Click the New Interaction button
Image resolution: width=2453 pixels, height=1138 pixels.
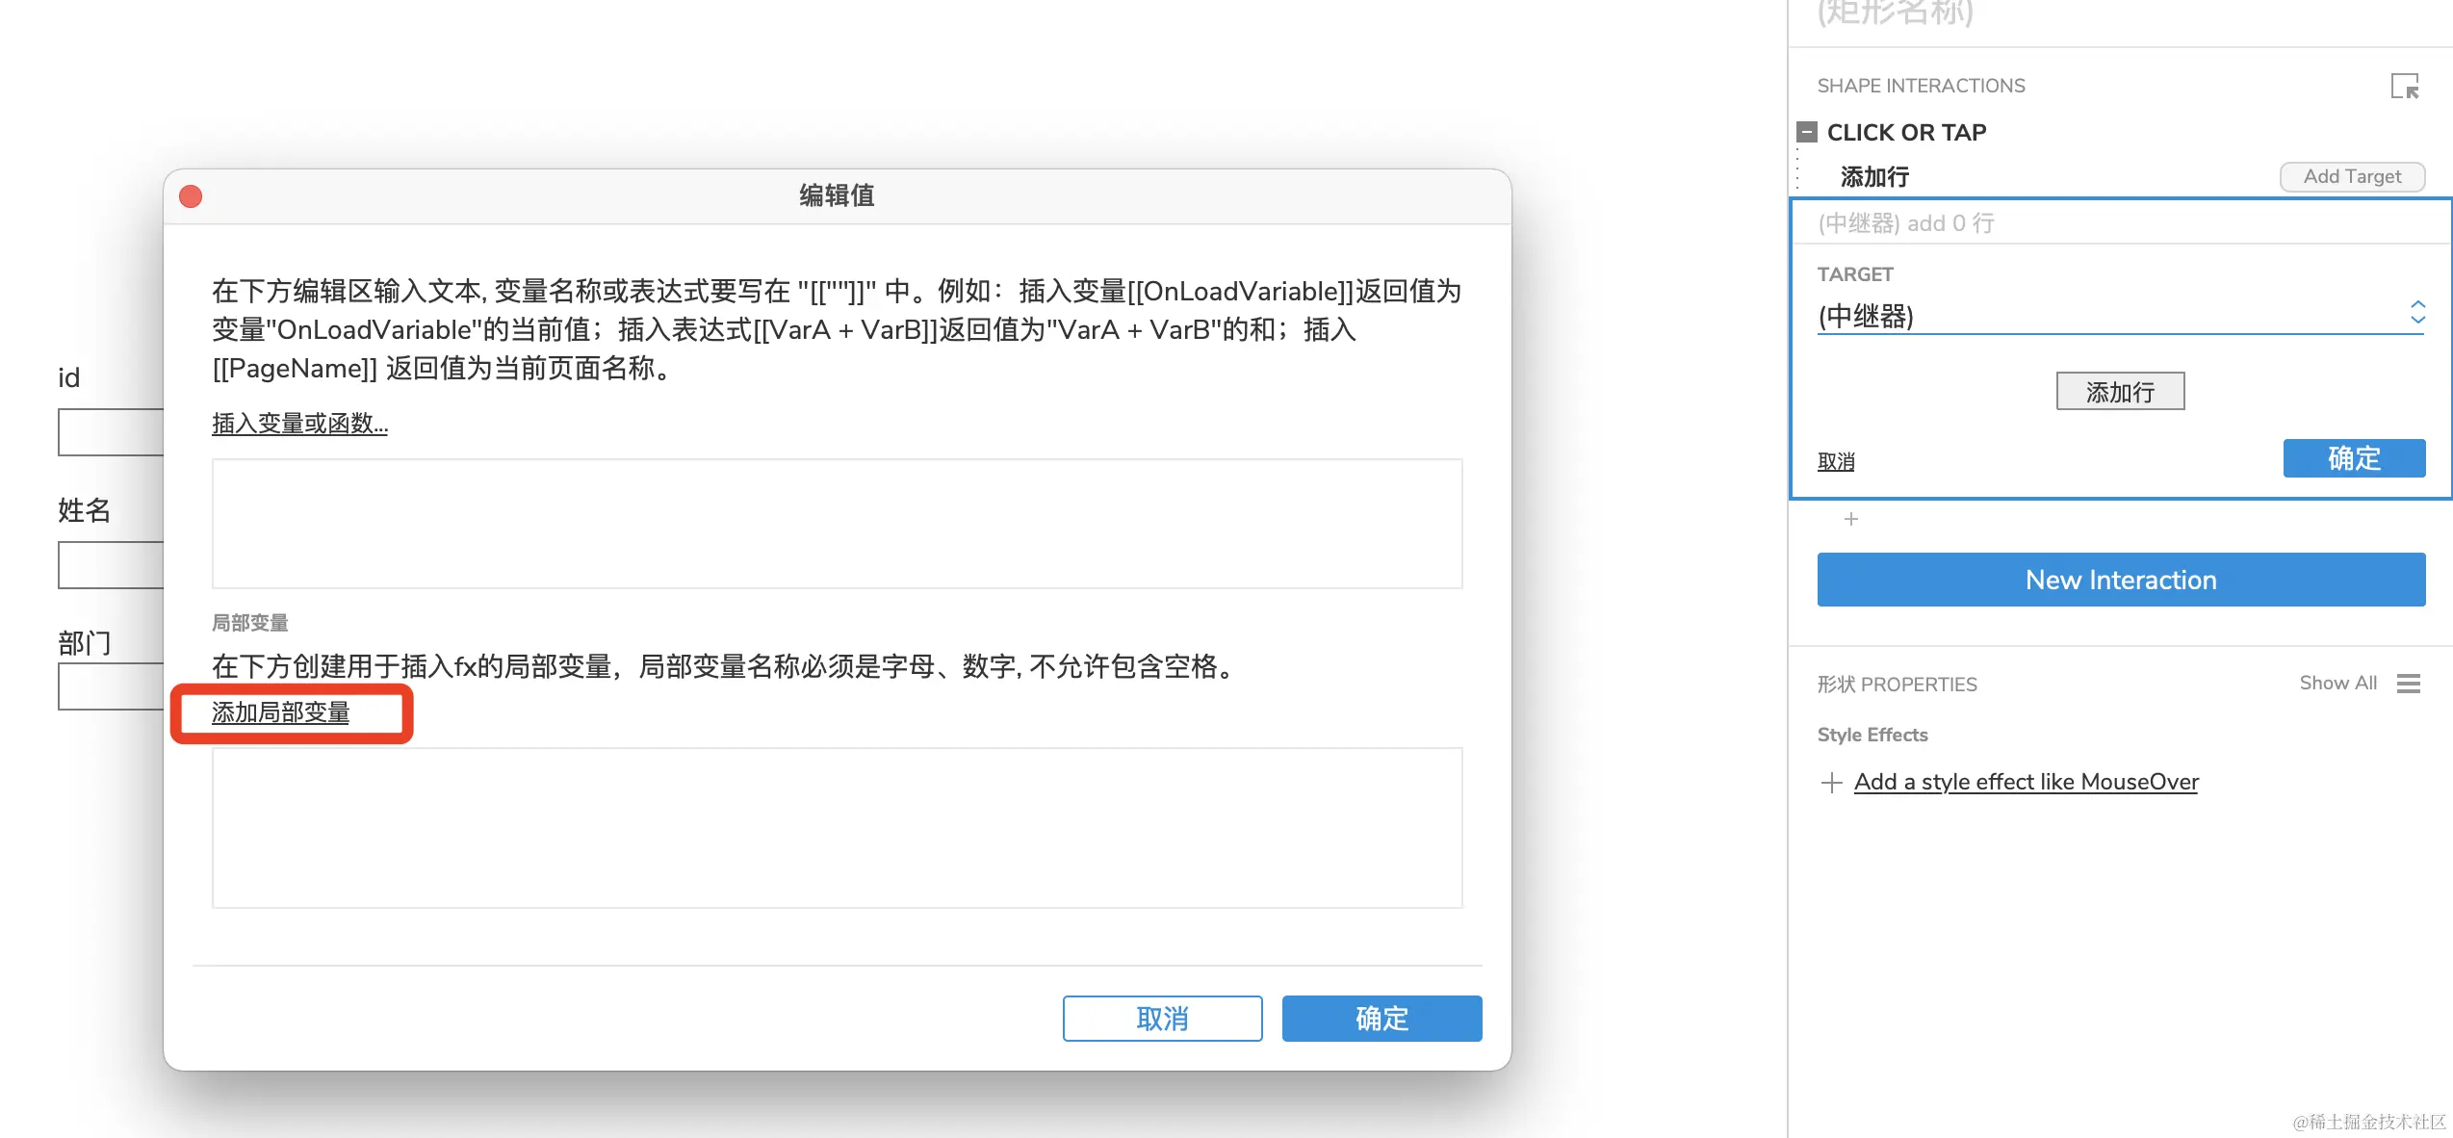tap(2120, 580)
